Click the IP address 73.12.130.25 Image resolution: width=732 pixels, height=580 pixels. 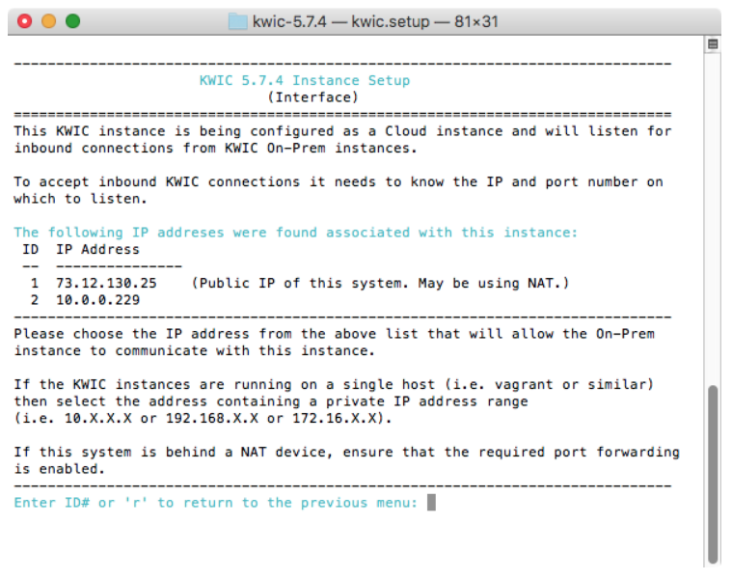(106, 284)
